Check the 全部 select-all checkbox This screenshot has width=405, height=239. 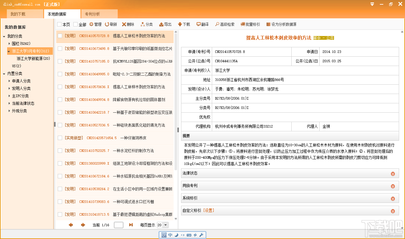tap(75, 24)
